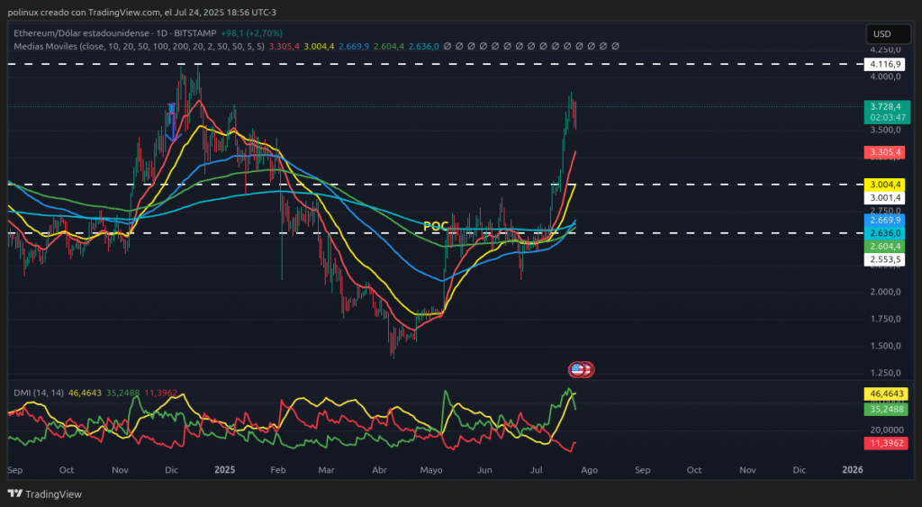This screenshot has width=922, height=507.
Task: Select the blue 2.669,9 moving average label
Action: [881, 220]
